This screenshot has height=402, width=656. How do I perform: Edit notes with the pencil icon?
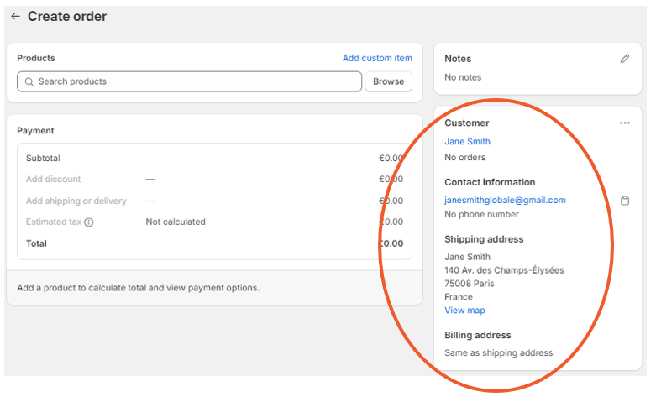click(x=625, y=59)
